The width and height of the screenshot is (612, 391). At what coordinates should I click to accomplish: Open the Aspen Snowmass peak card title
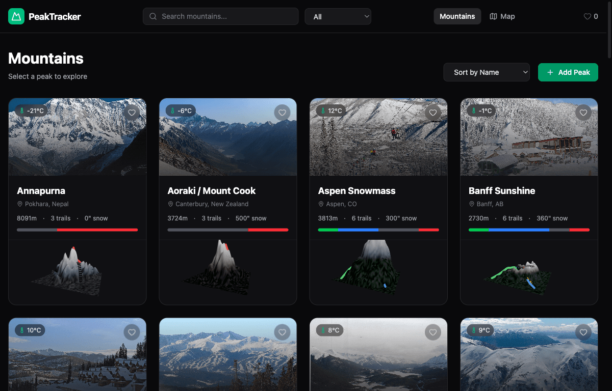356,190
